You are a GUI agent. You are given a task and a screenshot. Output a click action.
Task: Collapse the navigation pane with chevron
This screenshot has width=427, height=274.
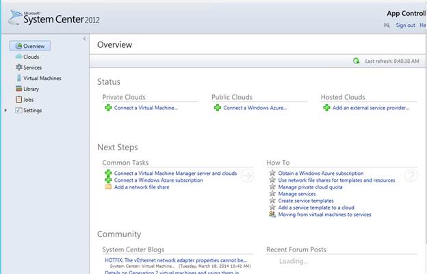point(84,38)
